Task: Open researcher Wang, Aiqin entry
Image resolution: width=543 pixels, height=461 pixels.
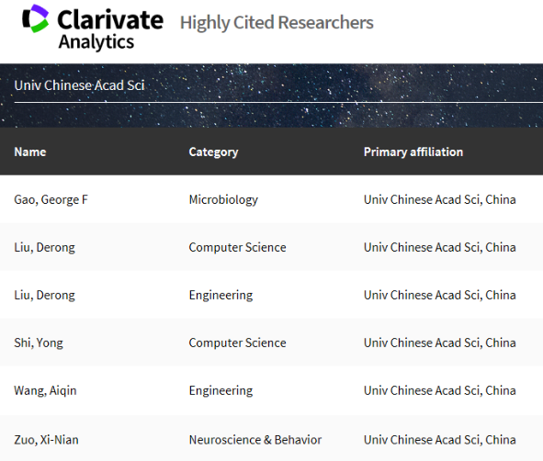Action: (x=45, y=390)
